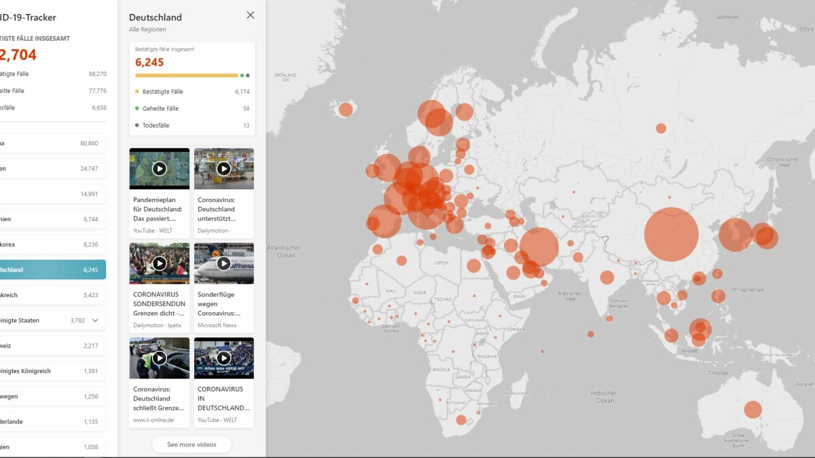Click the See more videos button
This screenshot has width=815, height=458.
click(192, 444)
